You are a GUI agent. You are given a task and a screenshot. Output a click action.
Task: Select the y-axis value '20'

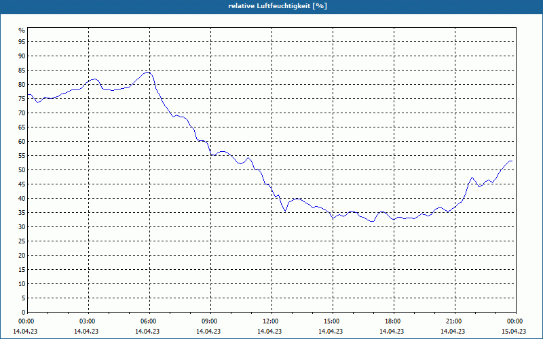(x=22, y=256)
